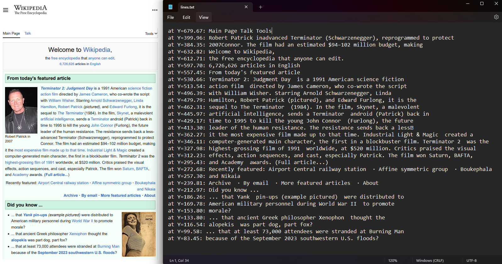Click the By email link
Viewport: 502px width, 264px height.
pyautogui.click(x=89, y=195)
